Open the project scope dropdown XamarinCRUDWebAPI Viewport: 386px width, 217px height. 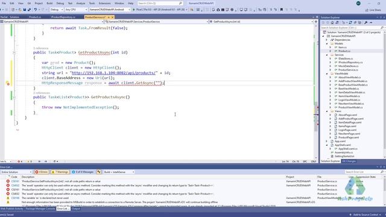(x=52, y=22)
